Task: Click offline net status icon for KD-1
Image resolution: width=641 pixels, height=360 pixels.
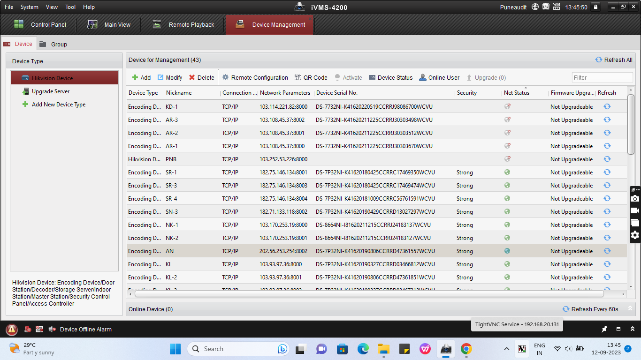Action: (507, 106)
